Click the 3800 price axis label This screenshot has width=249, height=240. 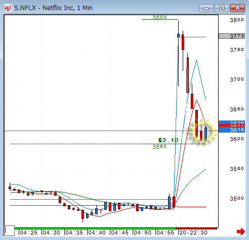coord(237,20)
